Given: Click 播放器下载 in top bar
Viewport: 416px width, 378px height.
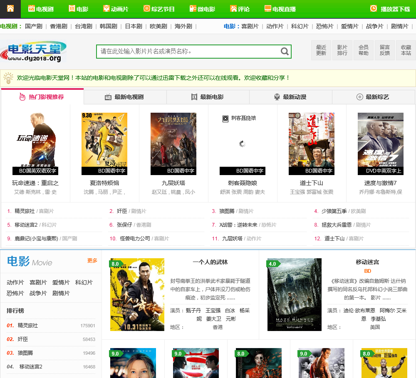Looking at the screenshot, I should [x=390, y=9].
